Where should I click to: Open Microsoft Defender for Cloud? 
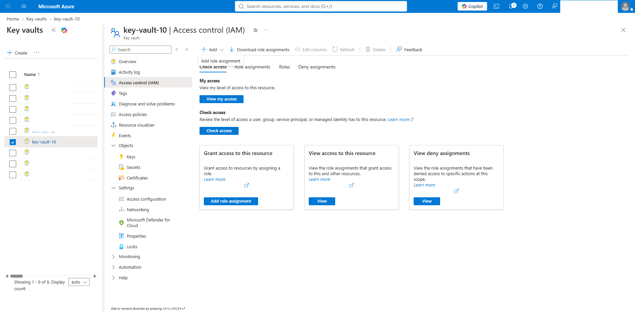click(148, 223)
